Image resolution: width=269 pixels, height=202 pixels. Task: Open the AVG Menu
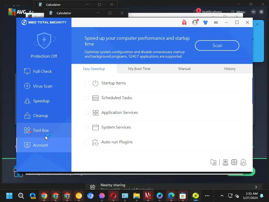tap(238, 12)
